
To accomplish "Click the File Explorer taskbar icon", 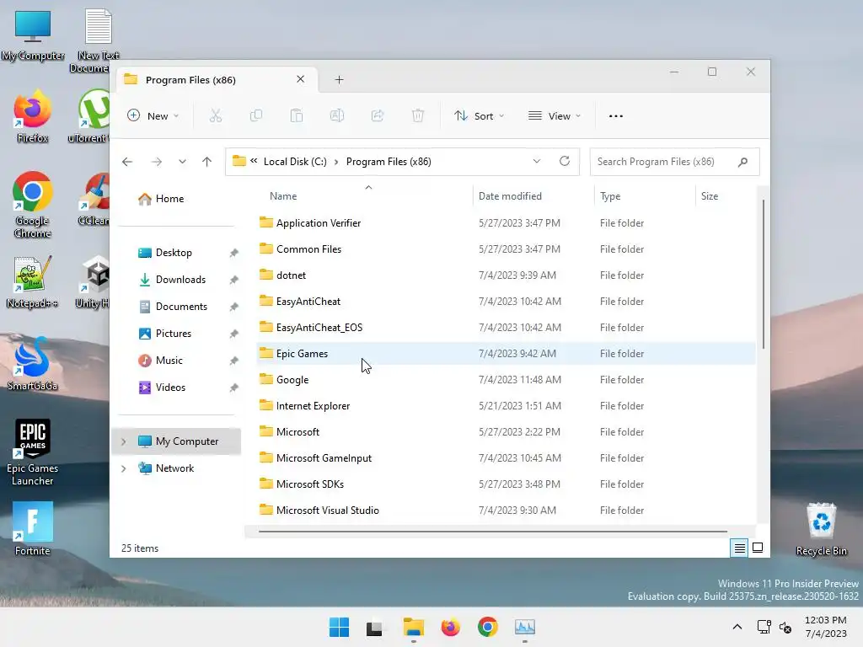I will pyautogui.click(x=413, y=627).
